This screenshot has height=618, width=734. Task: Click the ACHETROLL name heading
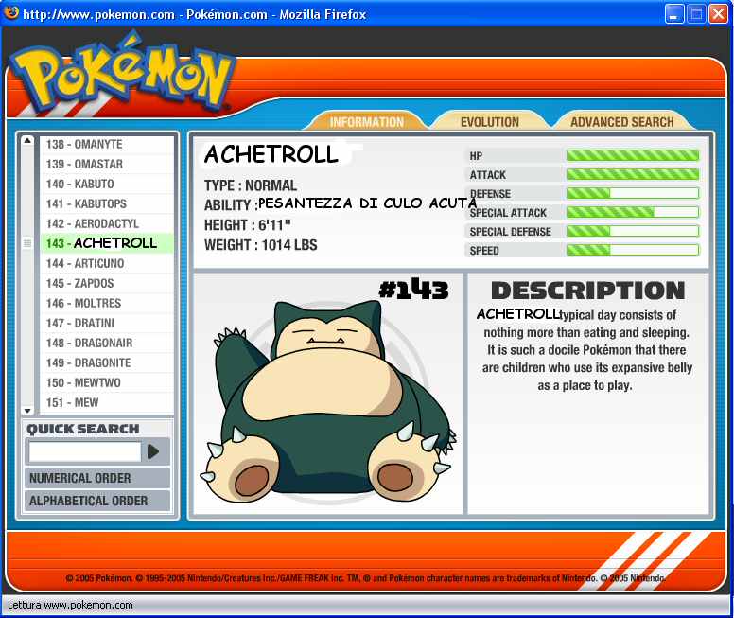tap(271, 154)
